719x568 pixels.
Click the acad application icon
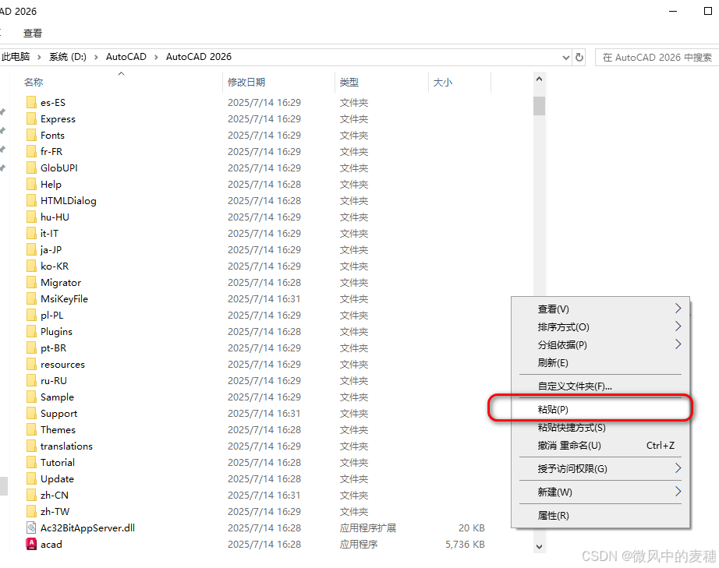coord(31,544)
